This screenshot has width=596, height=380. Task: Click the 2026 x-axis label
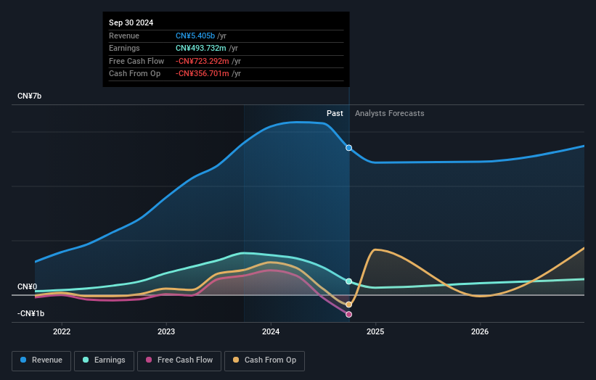coord(480,331)
